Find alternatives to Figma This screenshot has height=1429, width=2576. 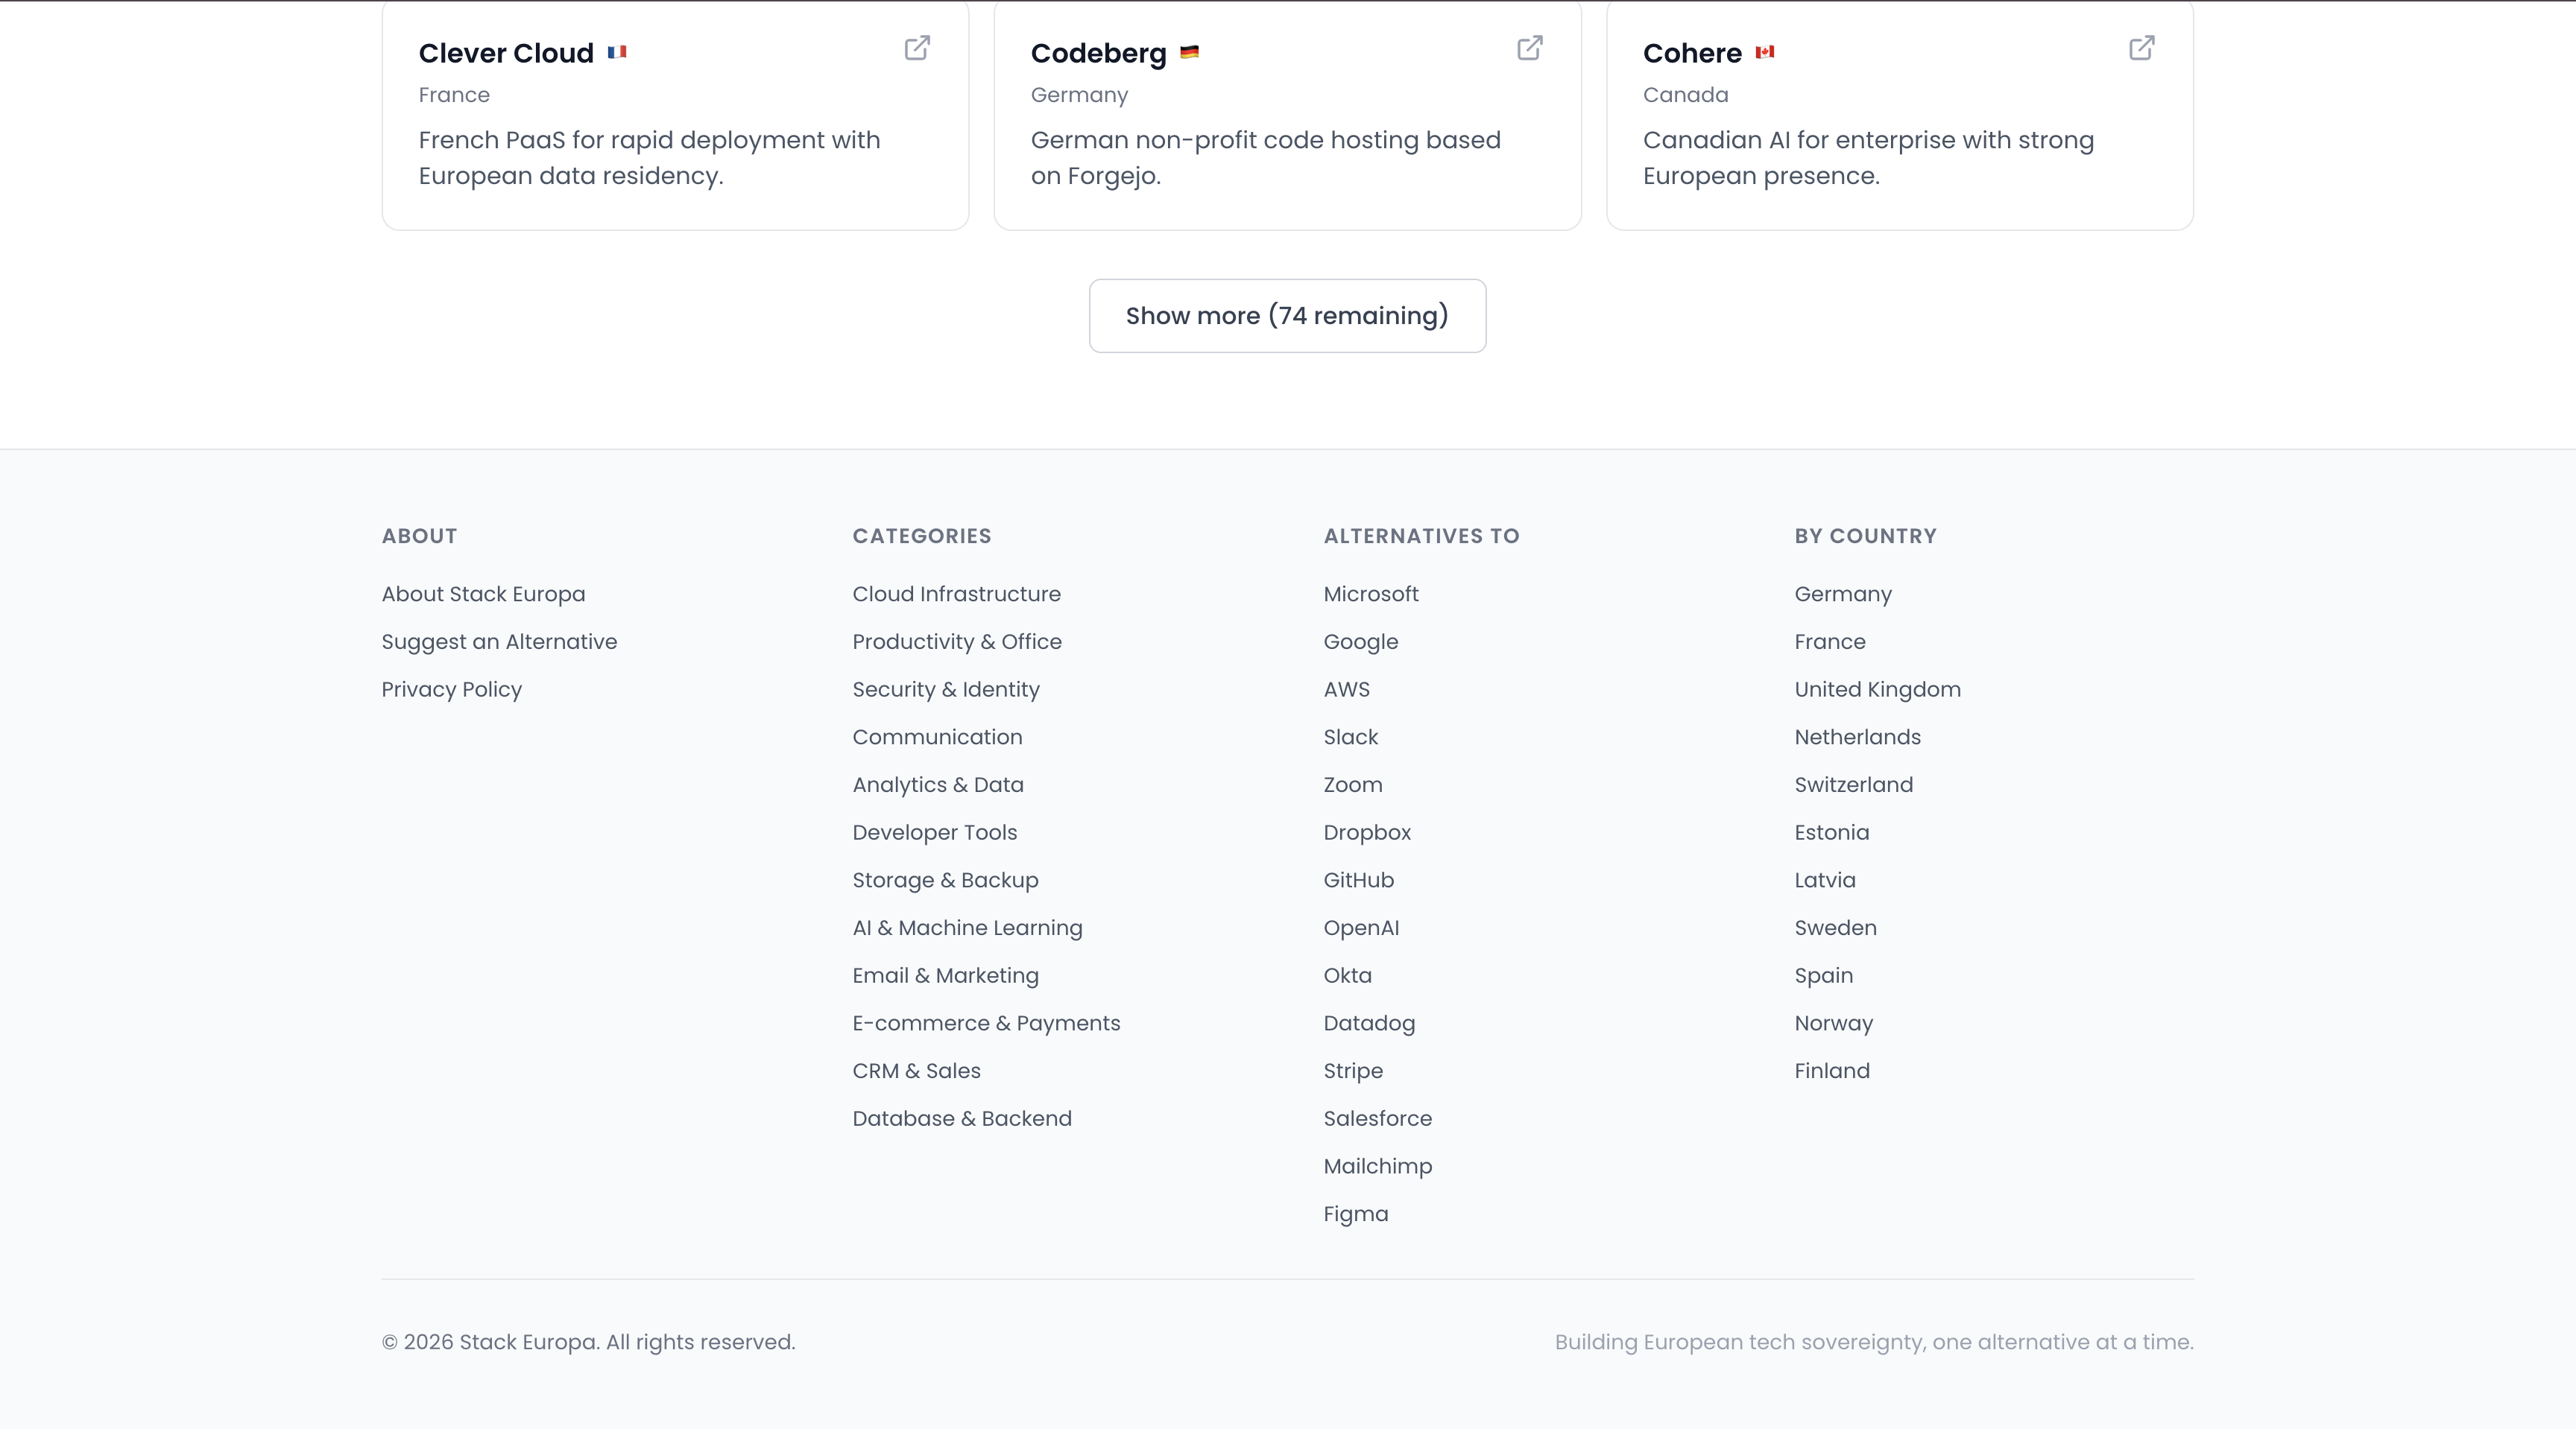[1355, 1214]
